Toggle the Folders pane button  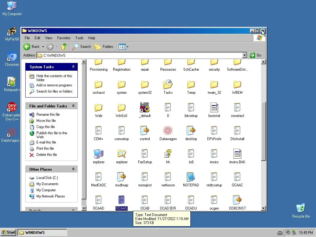[104, 47]
